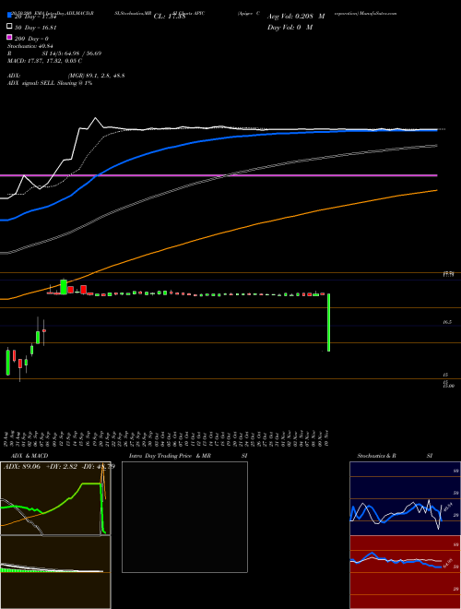Viewport: 461px width, 609px height.
Task: Select the '200 Day = 0' legend text
Action: tap(31, 39)
